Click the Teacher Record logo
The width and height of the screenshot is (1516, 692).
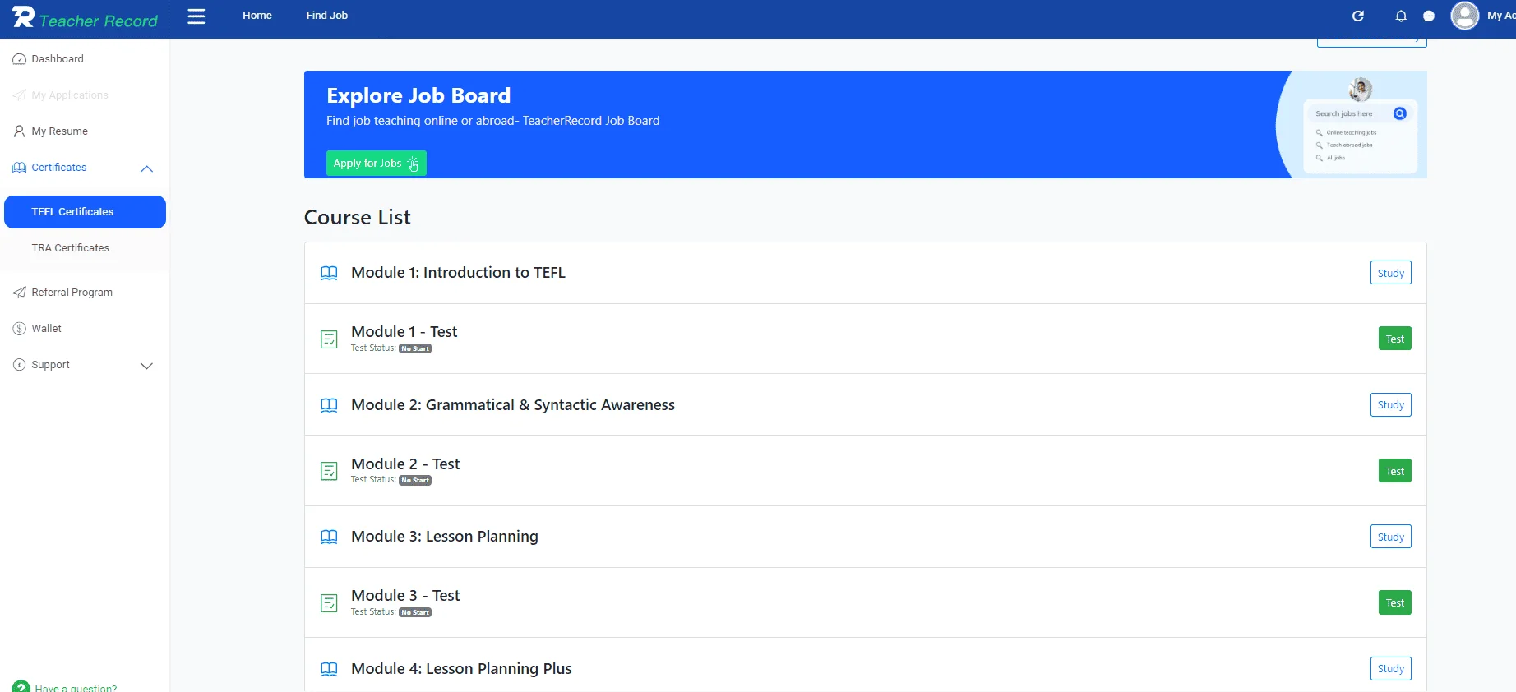click(x=86, y=17)
